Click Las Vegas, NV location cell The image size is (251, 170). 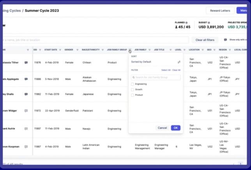pyautogui.click(x=196, y=147)
